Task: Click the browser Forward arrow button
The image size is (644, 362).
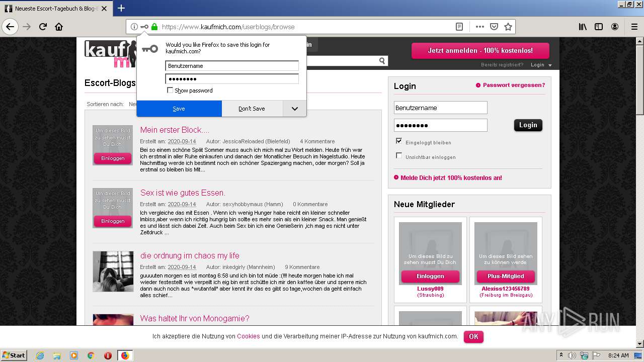Action: click(27, 27)
